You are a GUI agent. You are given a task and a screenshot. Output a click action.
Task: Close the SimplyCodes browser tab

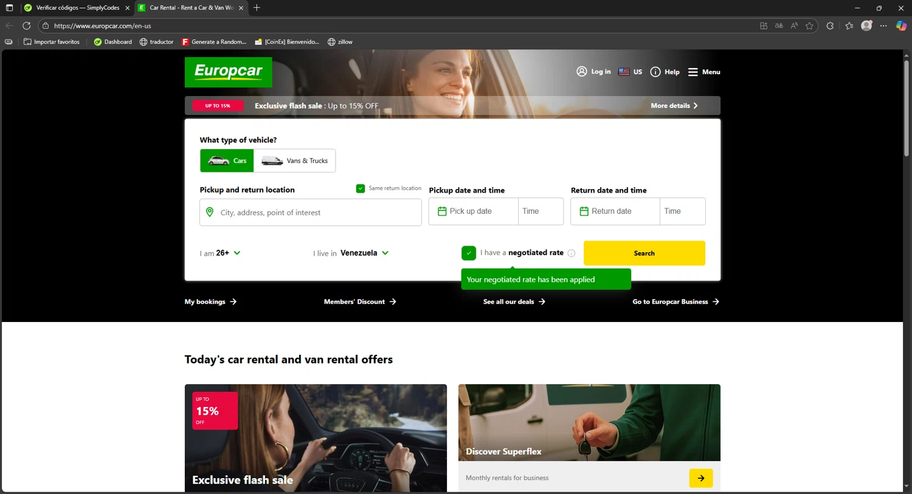(128, 8)
